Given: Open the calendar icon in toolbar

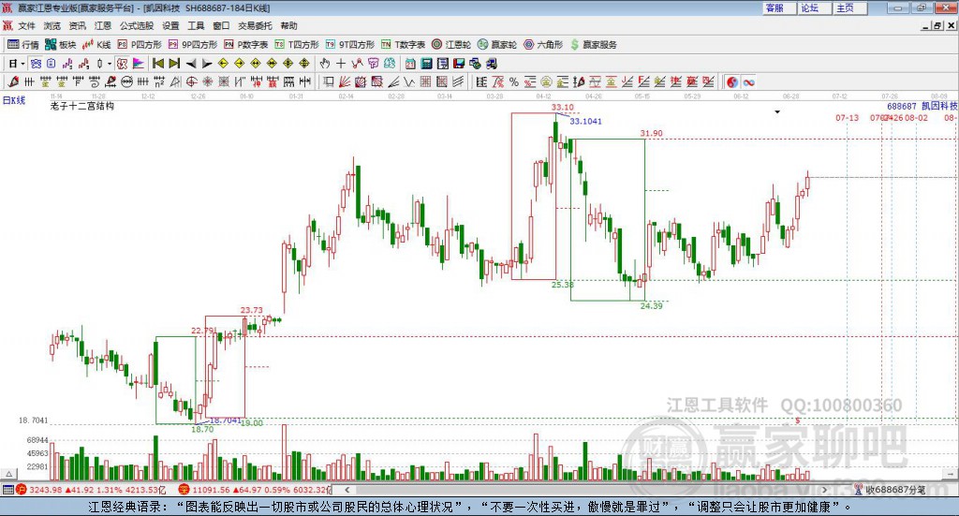Looking at the screenshot, I should click(410, 64).
